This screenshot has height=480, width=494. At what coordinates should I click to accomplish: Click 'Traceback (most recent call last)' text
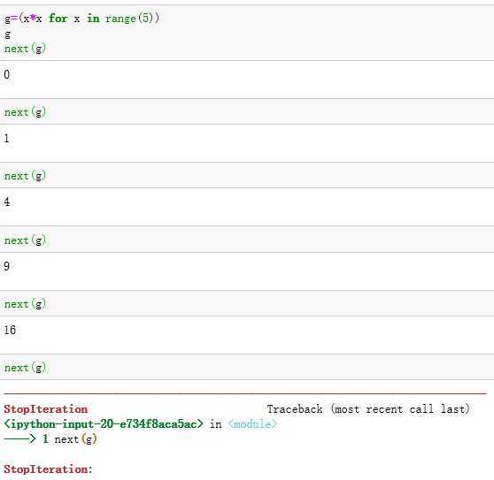tap(368, 409)
